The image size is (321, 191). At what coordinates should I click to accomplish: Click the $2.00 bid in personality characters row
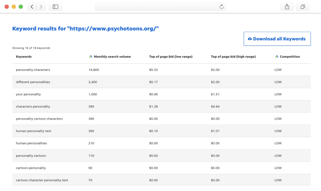tap(215, 70)
